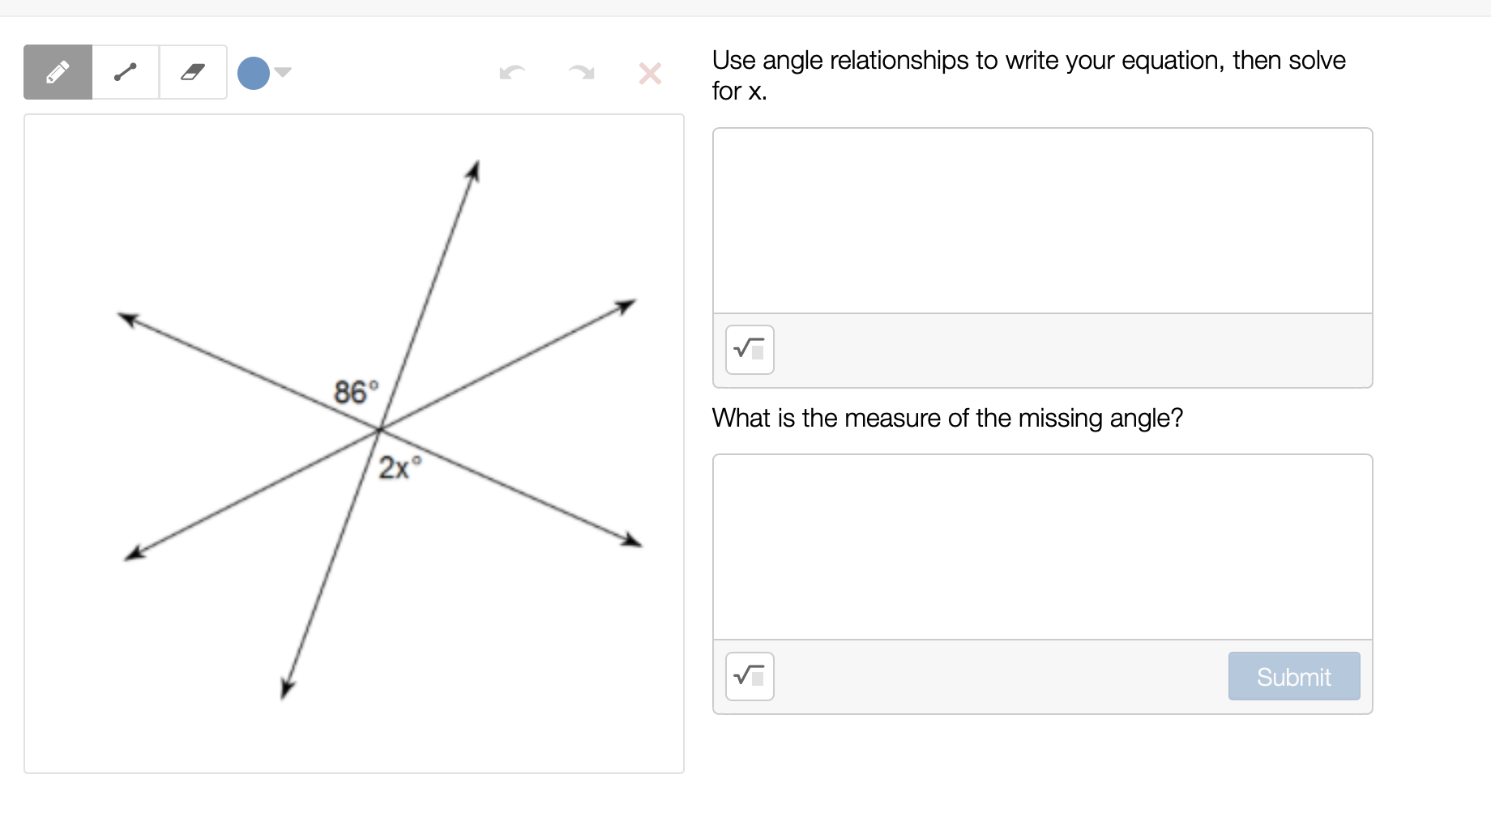Select the eraser tool

click(193, 72)
